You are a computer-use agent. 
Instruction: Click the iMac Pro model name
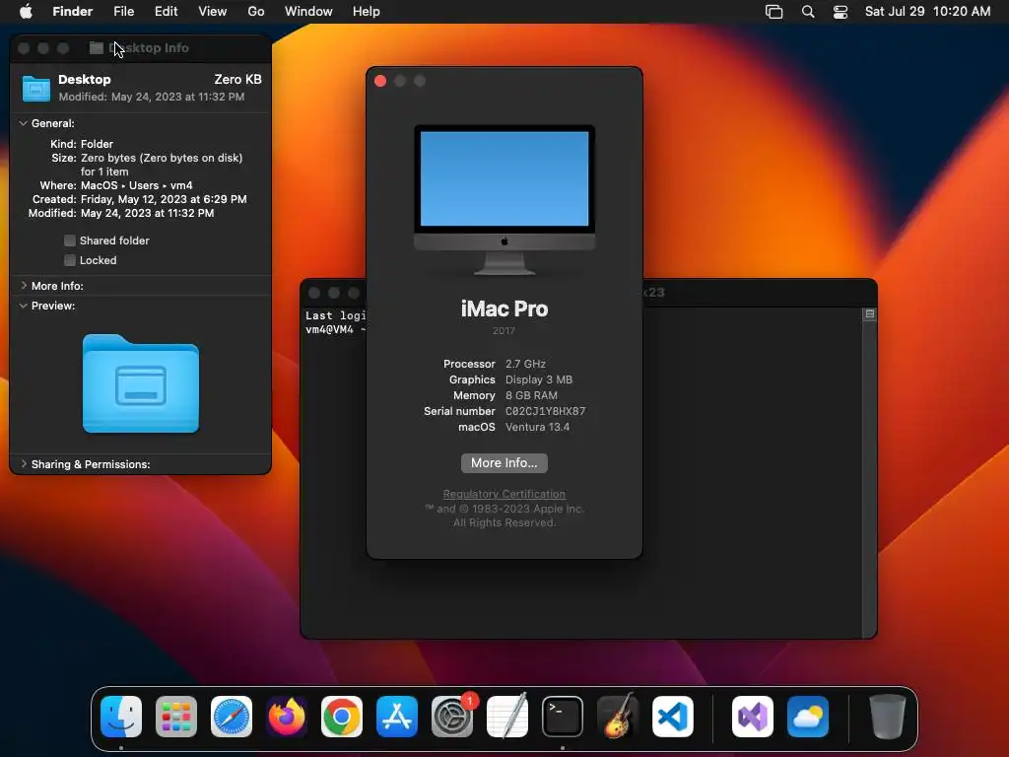click(x=504, y=309)
